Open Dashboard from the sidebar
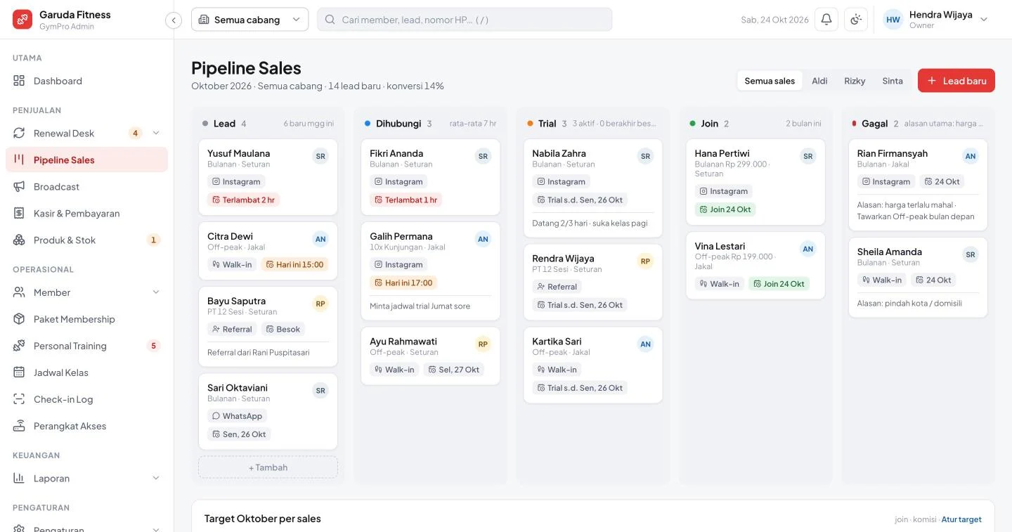The width and height of the screenshot is (1012, 532). pyautogui.click(x=86, y=81)
